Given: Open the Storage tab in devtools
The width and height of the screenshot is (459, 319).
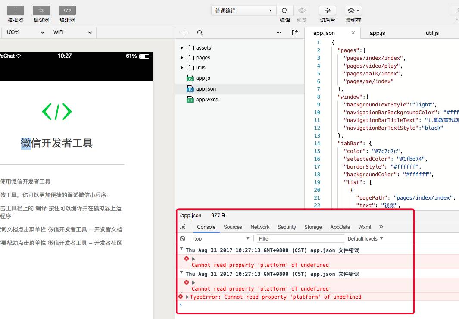Looking at the screenshot, I should point(313,227).
